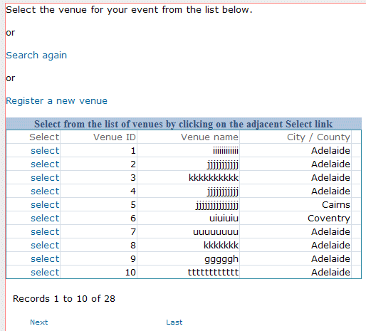Select venue ID 1 in Adelaide
Viewport: 366px width, 331px height.
45,151
